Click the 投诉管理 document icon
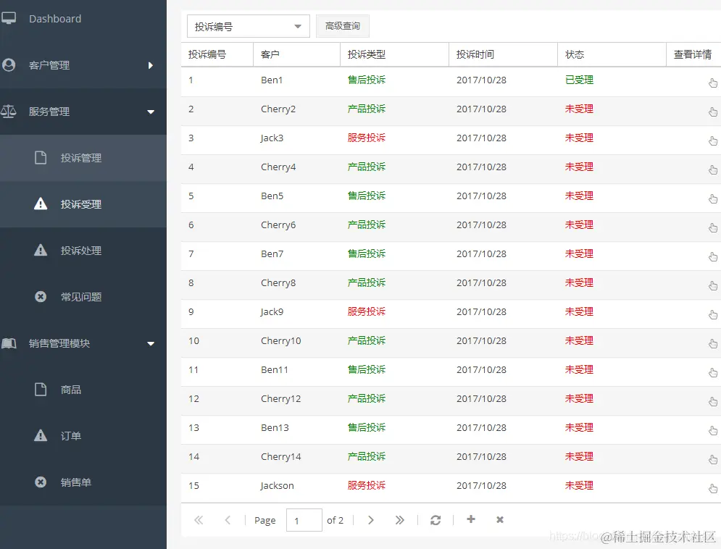This screenshot has width=721, height=549. pyautogui.click(x=41, y=158)
